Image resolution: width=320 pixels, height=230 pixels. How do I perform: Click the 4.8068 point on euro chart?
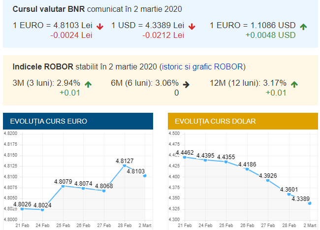click(x=104, y=191)
